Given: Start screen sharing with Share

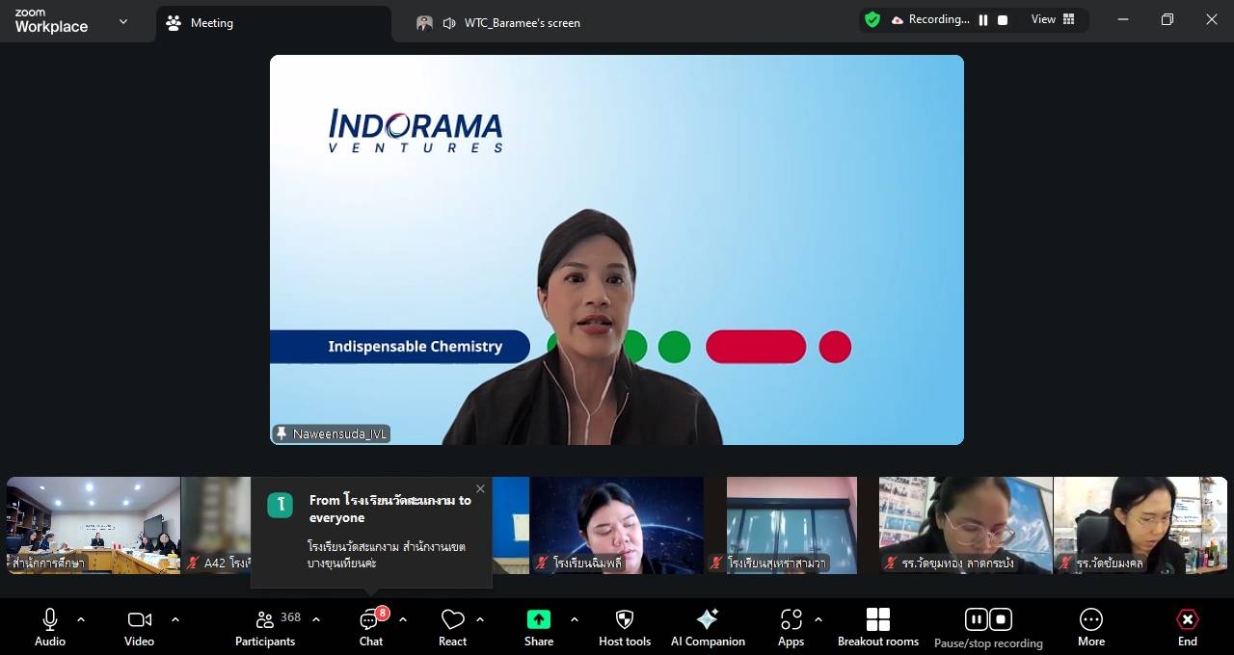Looking at the screenshot, I should pyautogui.click(x=539, y=627).
